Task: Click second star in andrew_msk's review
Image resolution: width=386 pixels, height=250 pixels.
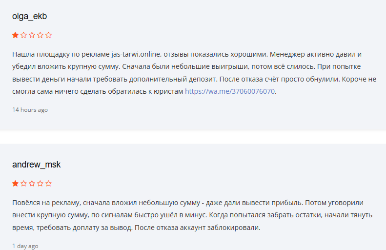Action: pos(23,184)
